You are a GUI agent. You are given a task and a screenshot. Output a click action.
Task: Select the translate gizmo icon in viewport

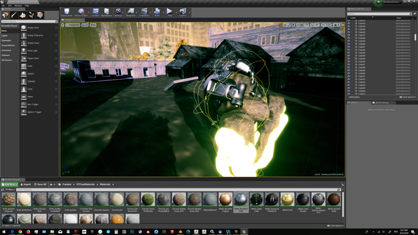[x=281, y=25]
